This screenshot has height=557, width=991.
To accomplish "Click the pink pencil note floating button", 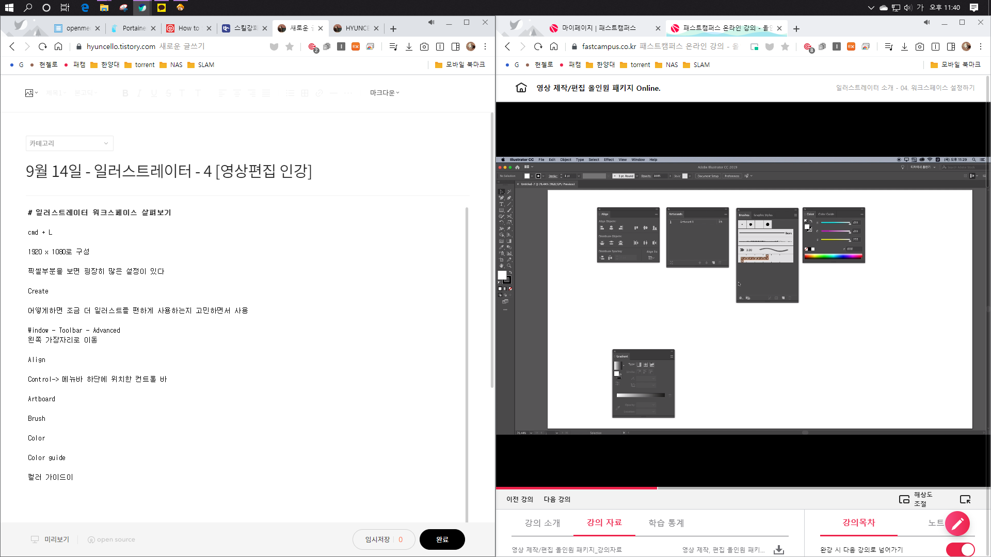I will click(957, 523).
